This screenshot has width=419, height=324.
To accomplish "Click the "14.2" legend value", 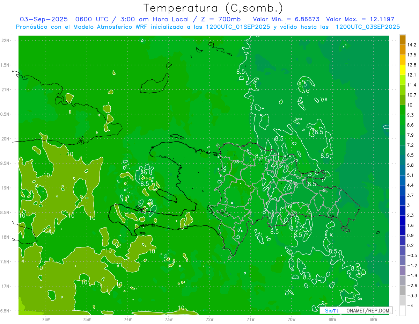I will tap(412, 45).
